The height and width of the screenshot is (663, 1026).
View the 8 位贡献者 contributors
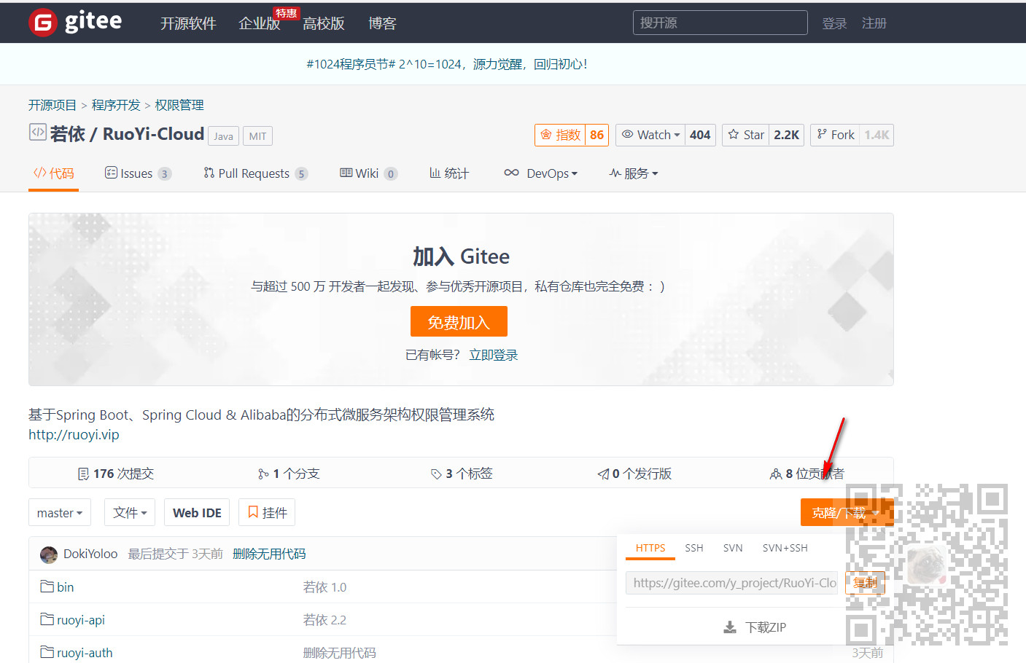coord(807,474)
